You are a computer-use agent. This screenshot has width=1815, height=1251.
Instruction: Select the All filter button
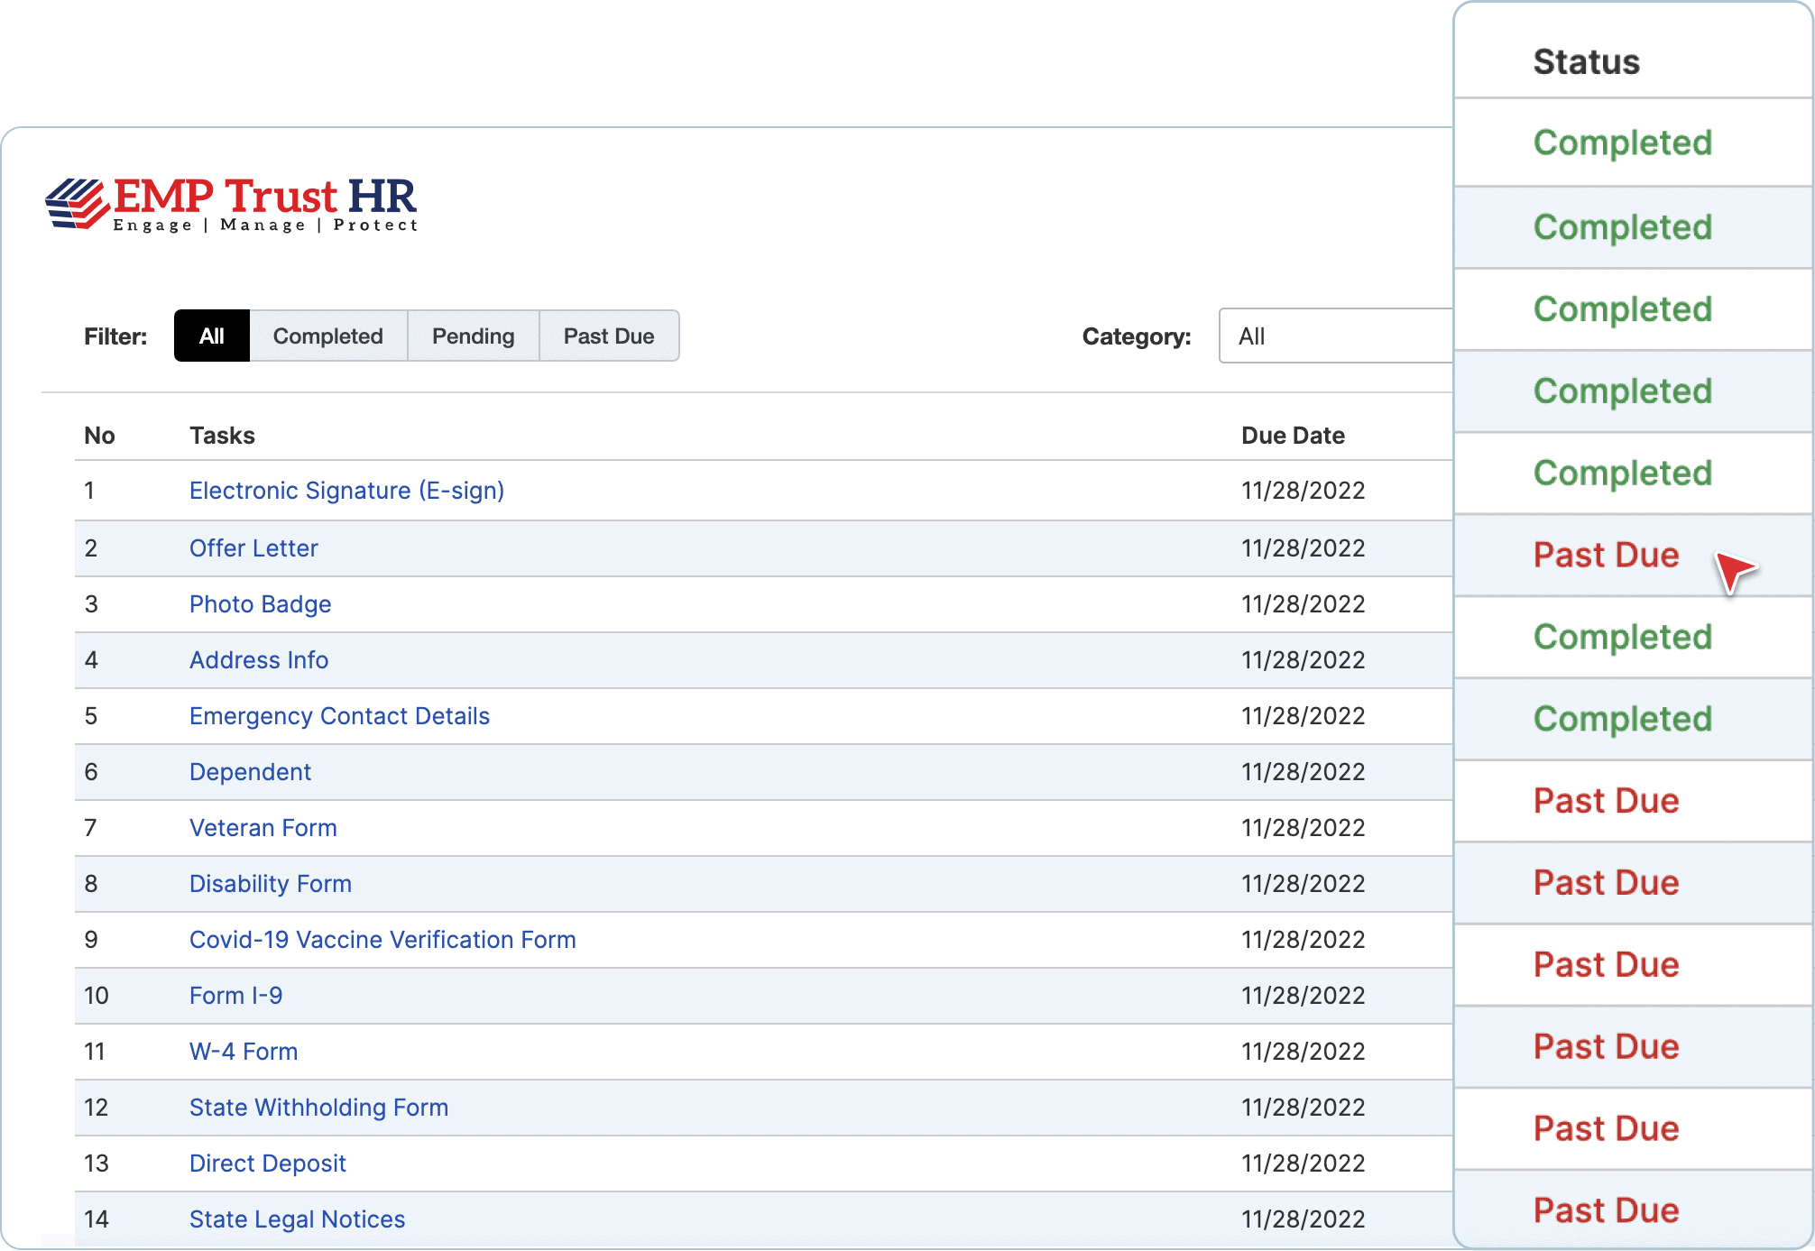coord(212,336)
